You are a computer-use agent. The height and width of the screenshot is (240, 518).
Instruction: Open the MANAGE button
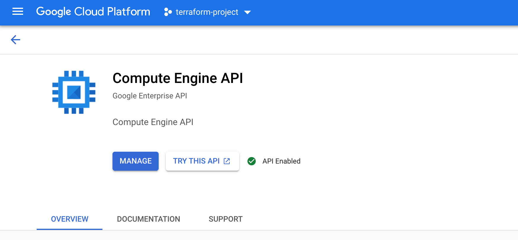(x=136, y=161)
